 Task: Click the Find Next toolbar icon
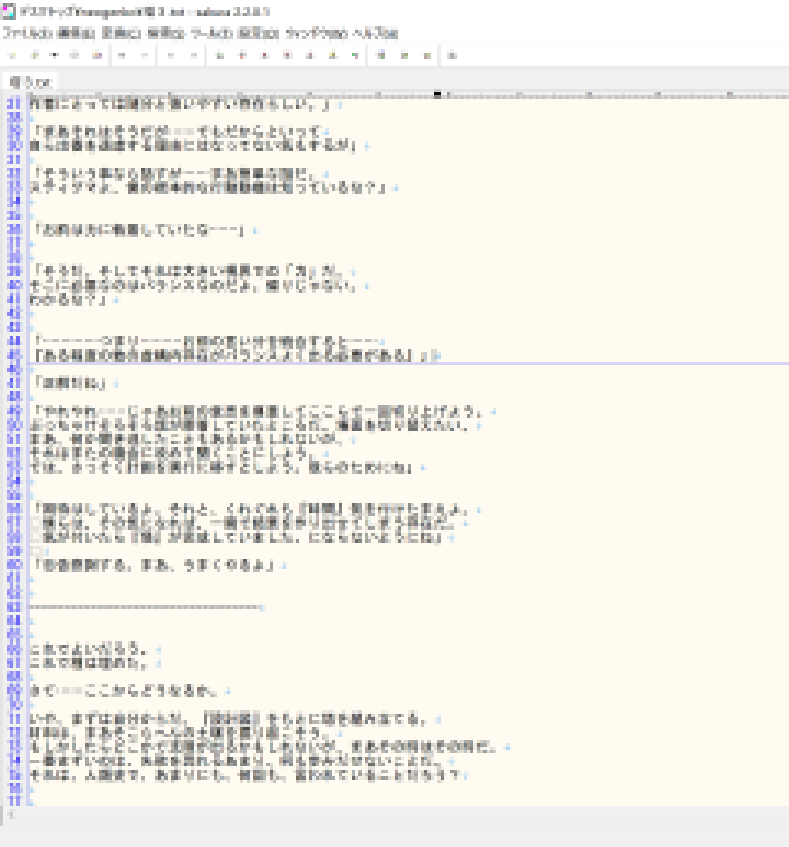tap(242, 55)
